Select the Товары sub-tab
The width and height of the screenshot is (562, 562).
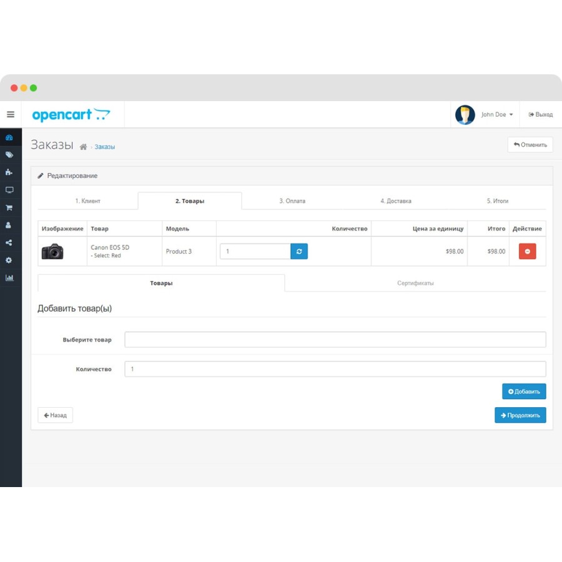pyautogui.click(x=161, y=283)
